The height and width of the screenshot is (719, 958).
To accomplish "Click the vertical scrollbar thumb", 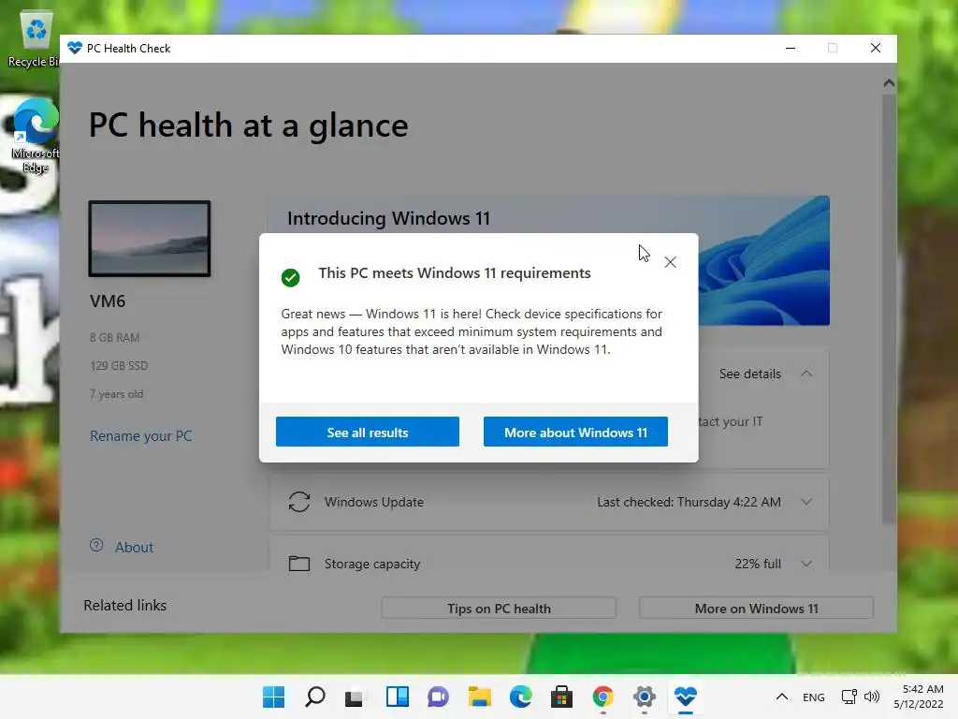I will pos(889,309).
